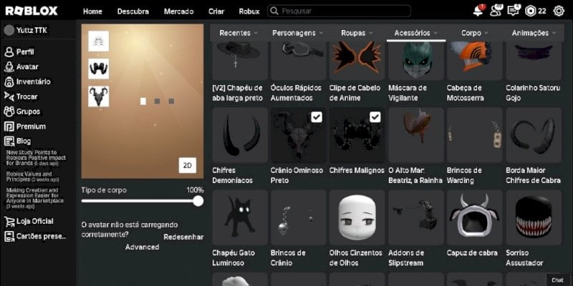
Task: Open Grupos in the sidebar
Action: (x=22, y=112)
